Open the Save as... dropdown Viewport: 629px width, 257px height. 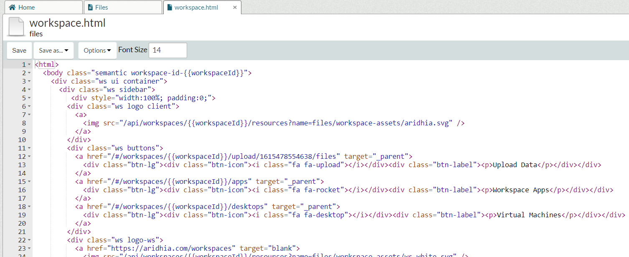click(53, 50)
